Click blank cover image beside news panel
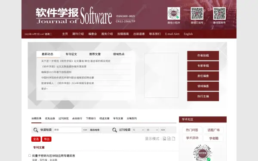This screenshot has height=161, width=258. (161, 75)
